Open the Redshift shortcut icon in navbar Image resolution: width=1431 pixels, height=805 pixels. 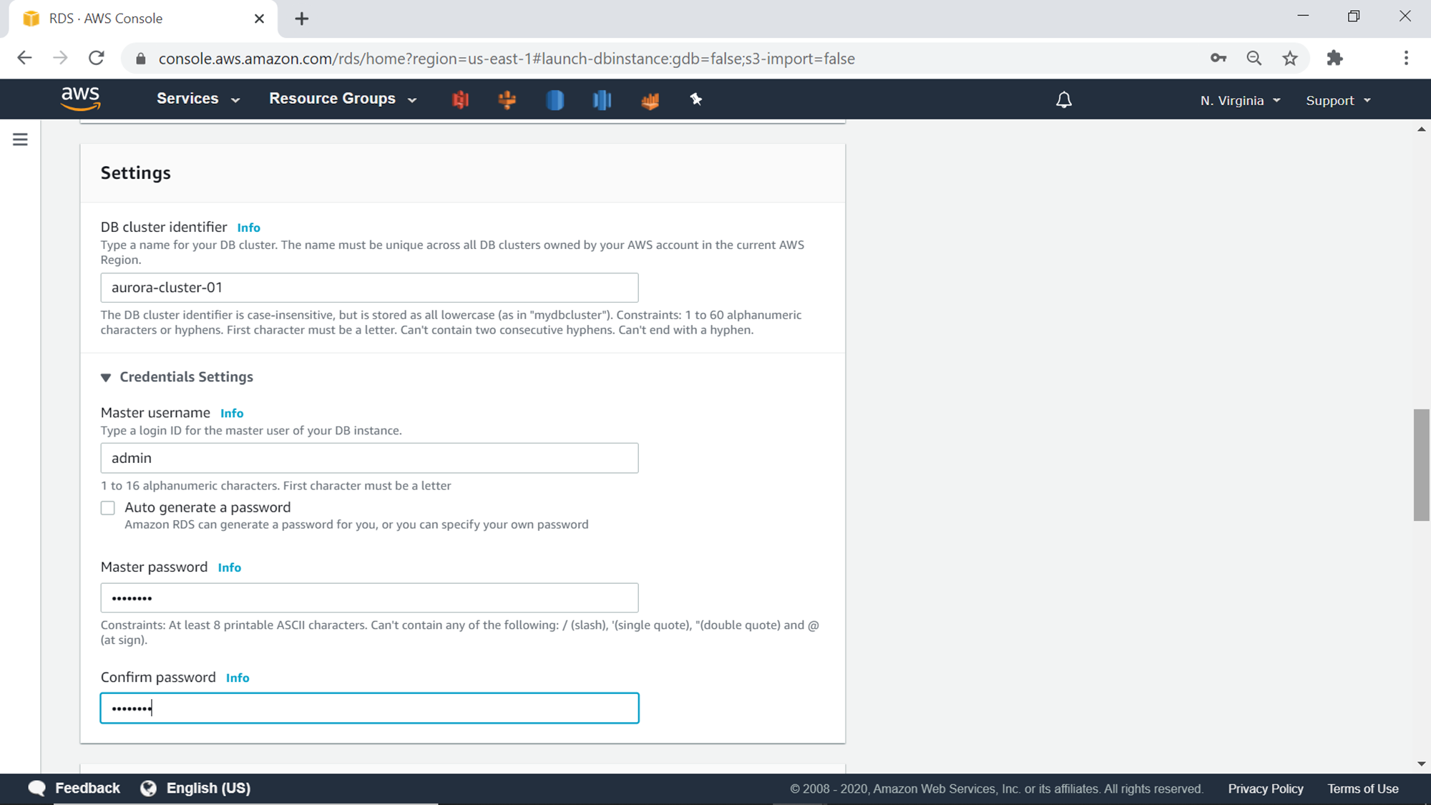point(602,99)
